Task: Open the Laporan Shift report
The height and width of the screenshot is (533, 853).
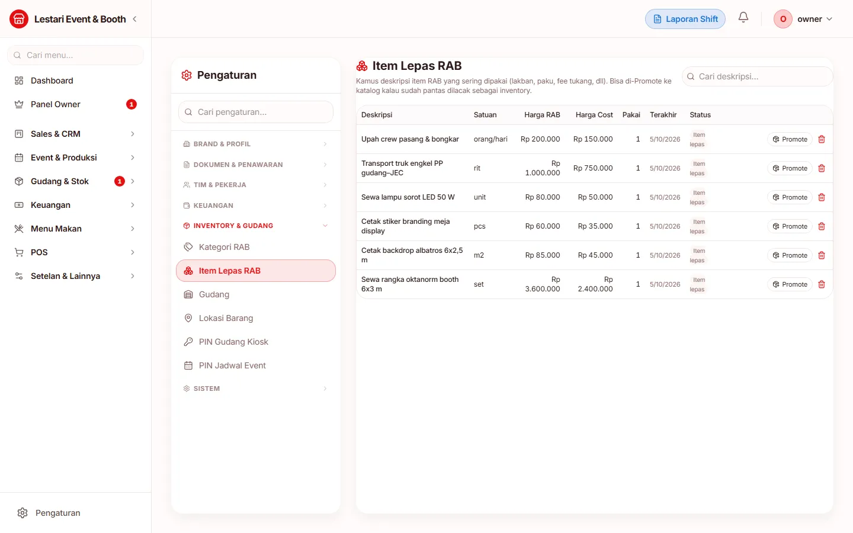Action: pos(685,19)
